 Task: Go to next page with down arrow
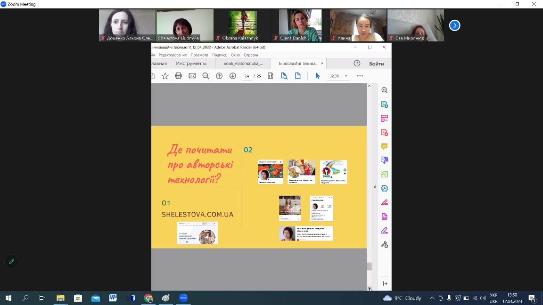(232, 76)
